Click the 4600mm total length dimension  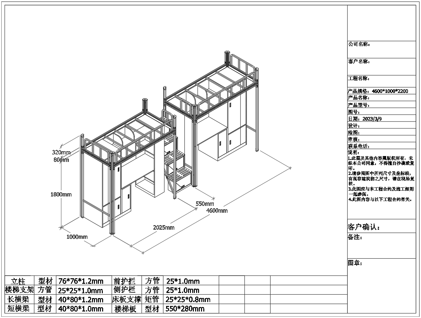click(x=217, y=210)
